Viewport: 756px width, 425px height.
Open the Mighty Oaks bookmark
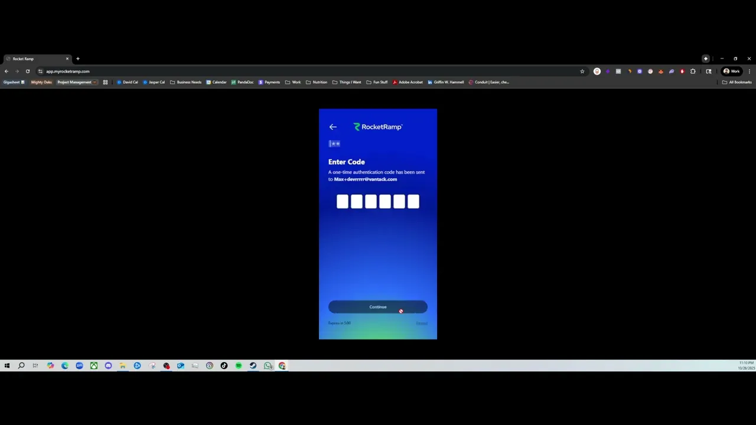[41, 82]
